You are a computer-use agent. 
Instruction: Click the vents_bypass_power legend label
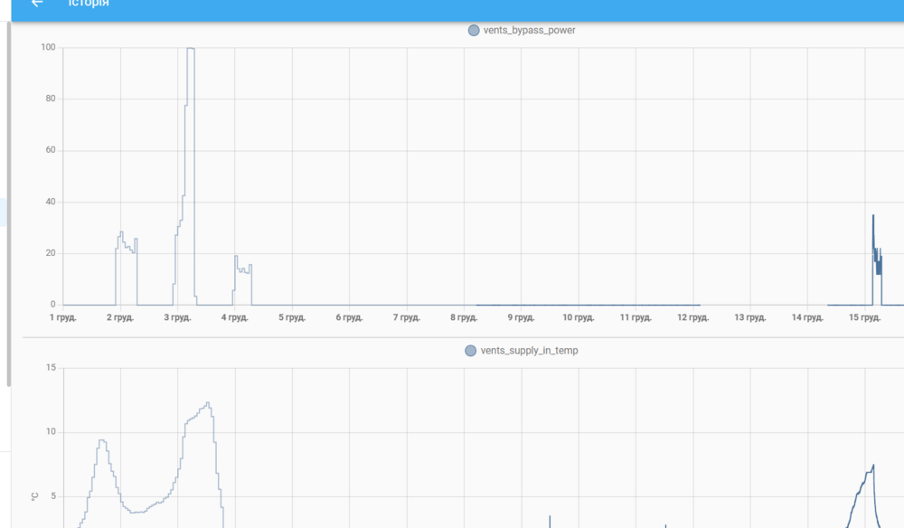[x=529, y=31]
